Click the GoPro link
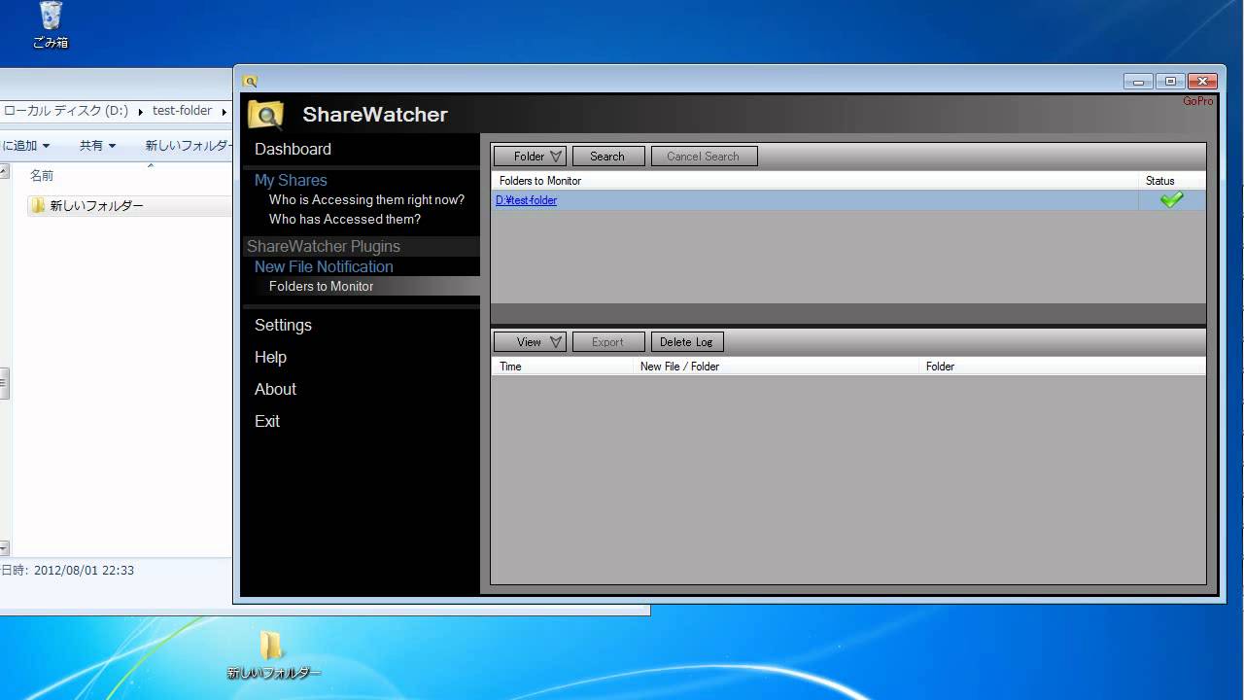 [1197, 101]
